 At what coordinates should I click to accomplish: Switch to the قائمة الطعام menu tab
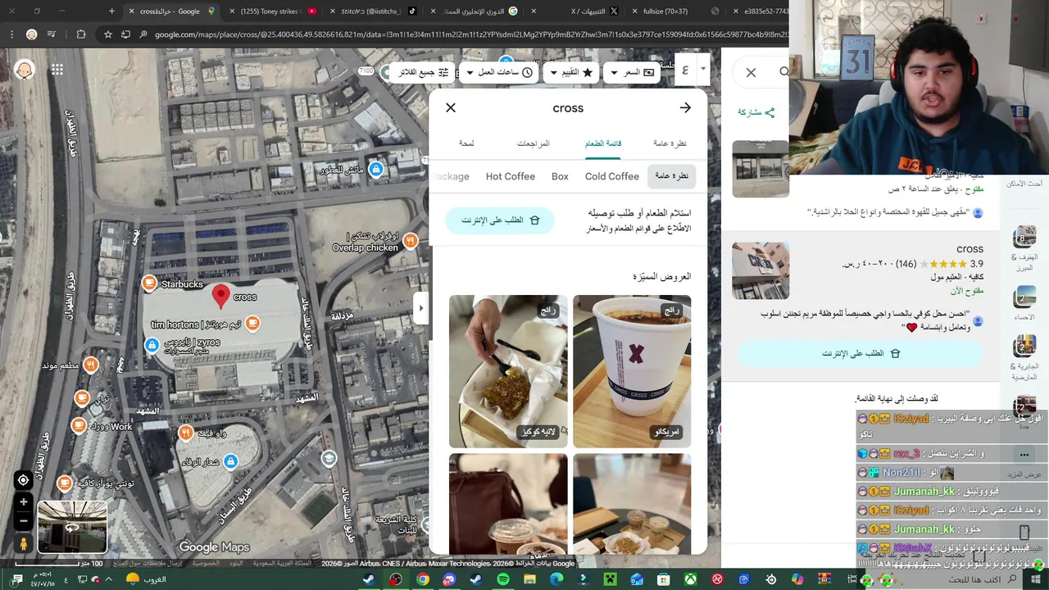602,143
